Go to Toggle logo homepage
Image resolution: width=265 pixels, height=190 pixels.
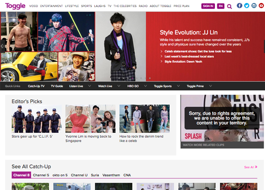[x=15, y=6]
